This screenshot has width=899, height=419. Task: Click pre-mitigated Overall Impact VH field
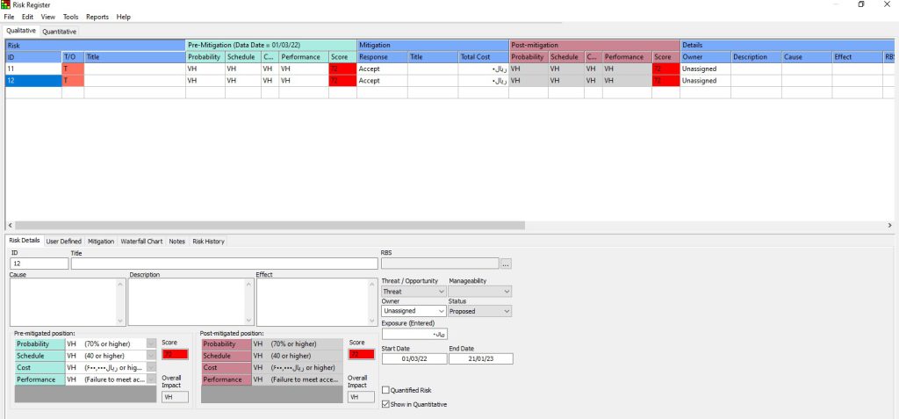pyautogui.click(x=175, y=397)
